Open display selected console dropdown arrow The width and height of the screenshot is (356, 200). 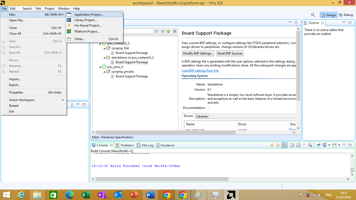tap(329, 145)
